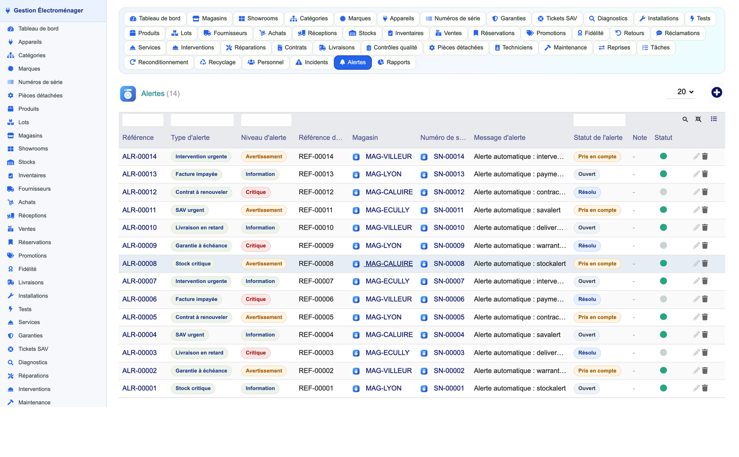This screenshot has width=739, height=457.
Task: Open the ALR-00010 reference link
Action: coord(140,228)
